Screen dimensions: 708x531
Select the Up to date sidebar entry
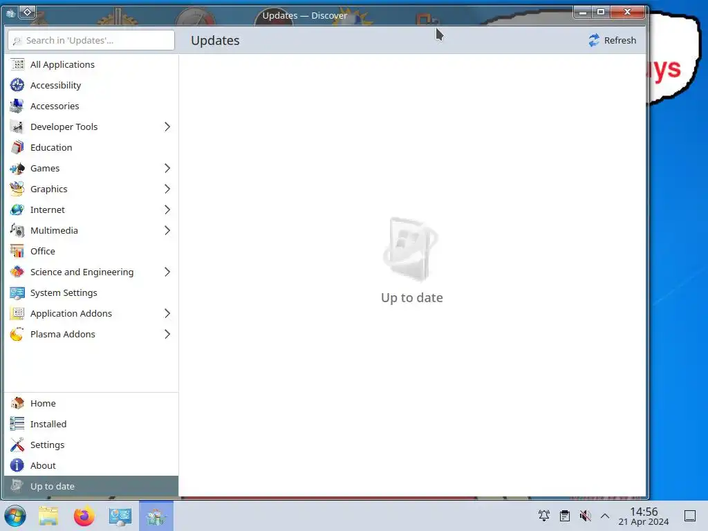point(91,486)
